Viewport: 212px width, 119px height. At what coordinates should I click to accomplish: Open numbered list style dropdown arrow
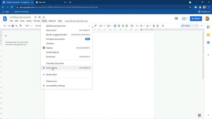150,26
